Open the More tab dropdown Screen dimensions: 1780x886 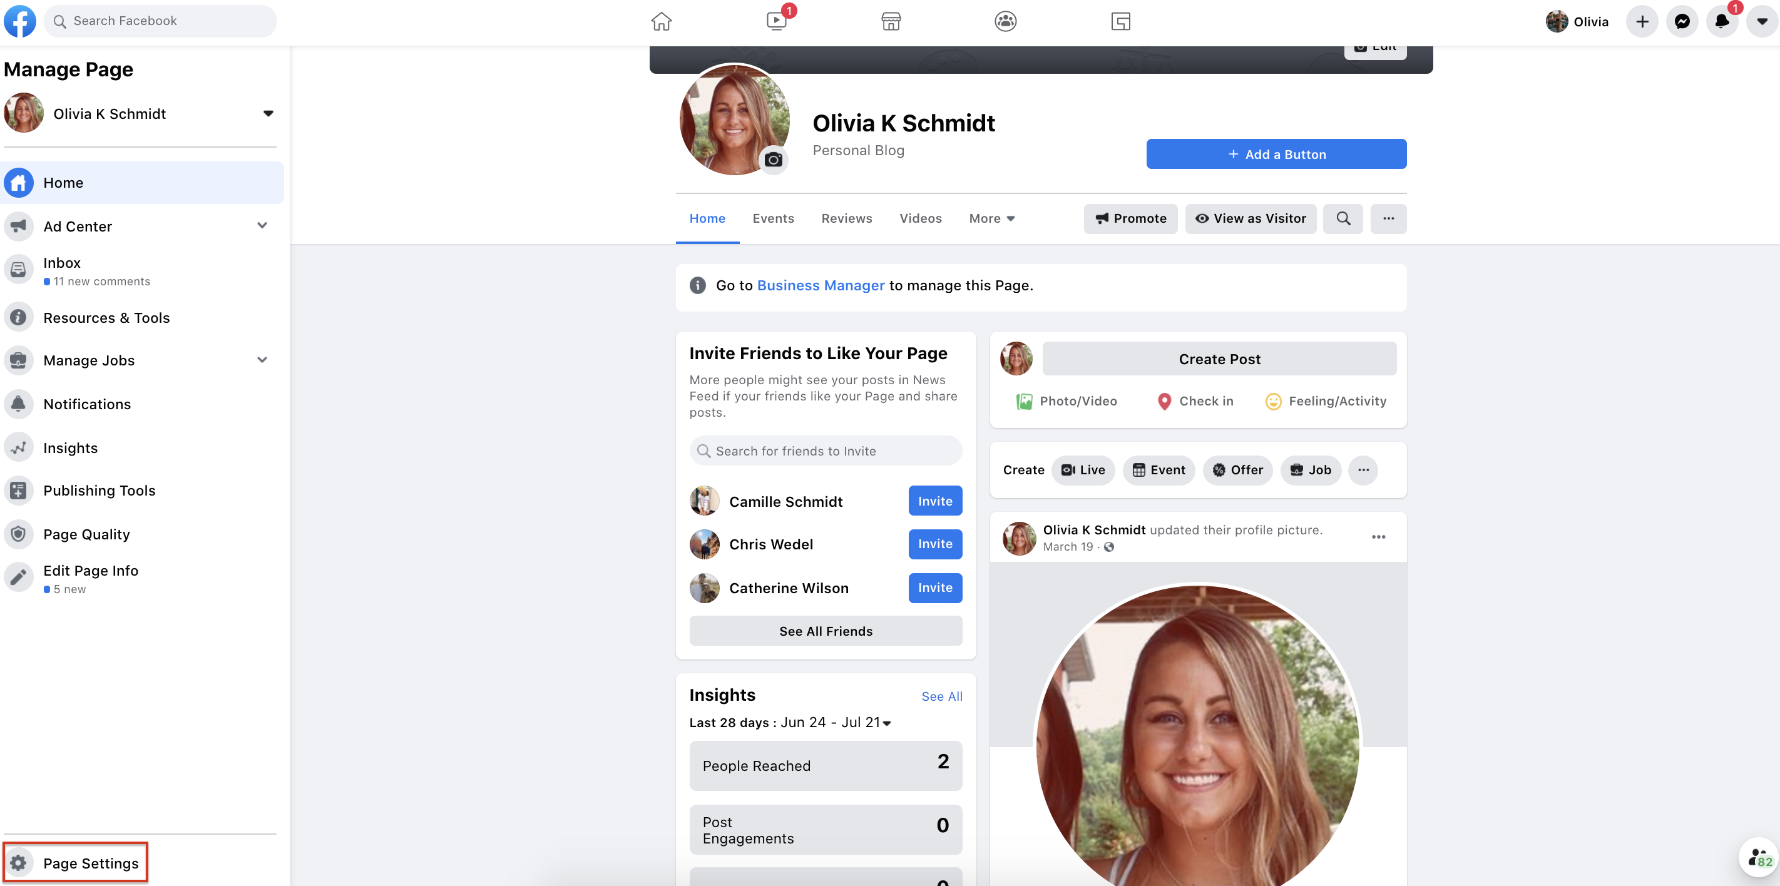point(991,218)
